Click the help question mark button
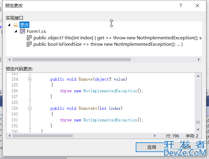This screenshot has width=209, height=159. pos(181,6)
